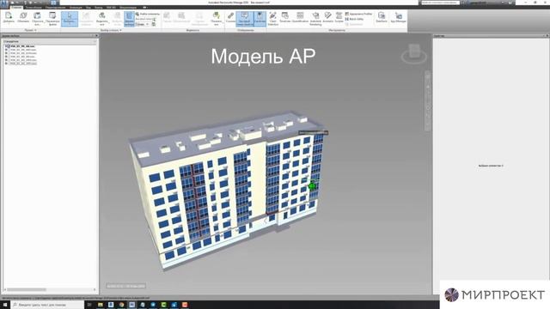Click the Windows taskbar search box

[x=47, y=305]
